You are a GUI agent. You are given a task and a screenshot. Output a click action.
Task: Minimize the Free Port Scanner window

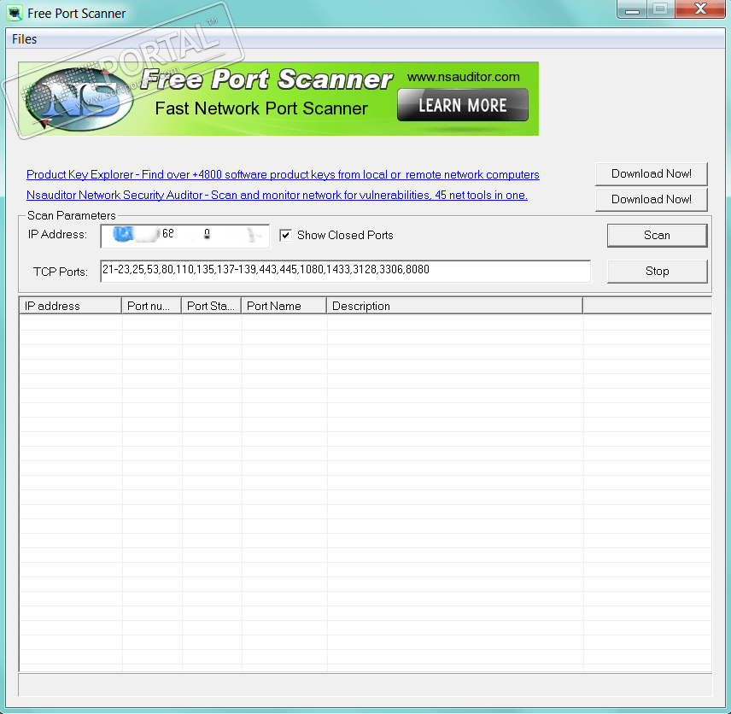[632, 9]
